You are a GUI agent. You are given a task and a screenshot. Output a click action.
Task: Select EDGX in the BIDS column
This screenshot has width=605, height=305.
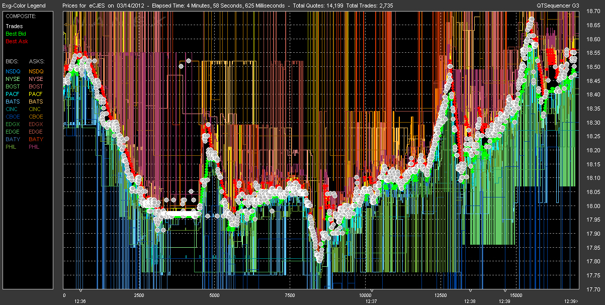13,124
